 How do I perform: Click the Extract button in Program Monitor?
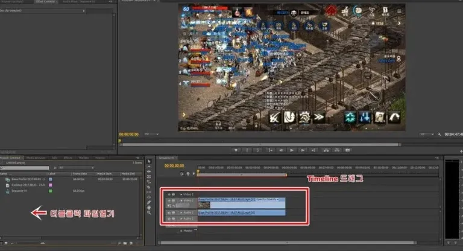coord(337,150)
